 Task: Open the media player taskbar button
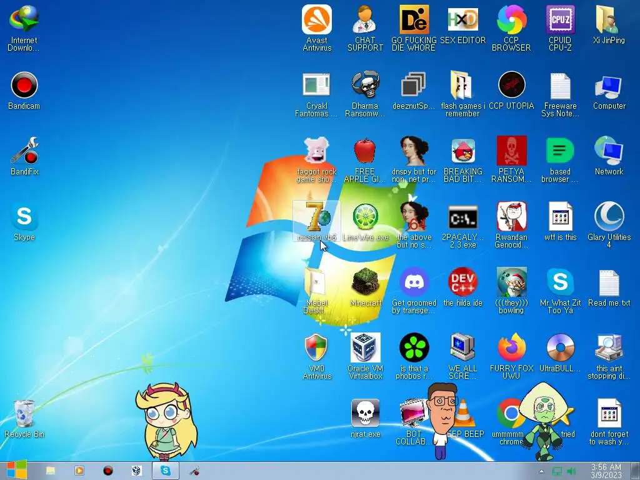click(79, 471)
